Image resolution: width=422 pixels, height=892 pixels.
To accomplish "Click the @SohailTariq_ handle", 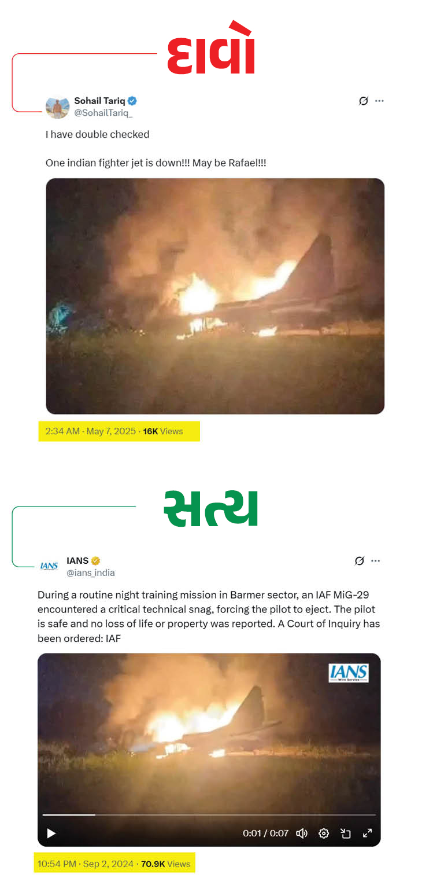I will [x=103, y=113].
